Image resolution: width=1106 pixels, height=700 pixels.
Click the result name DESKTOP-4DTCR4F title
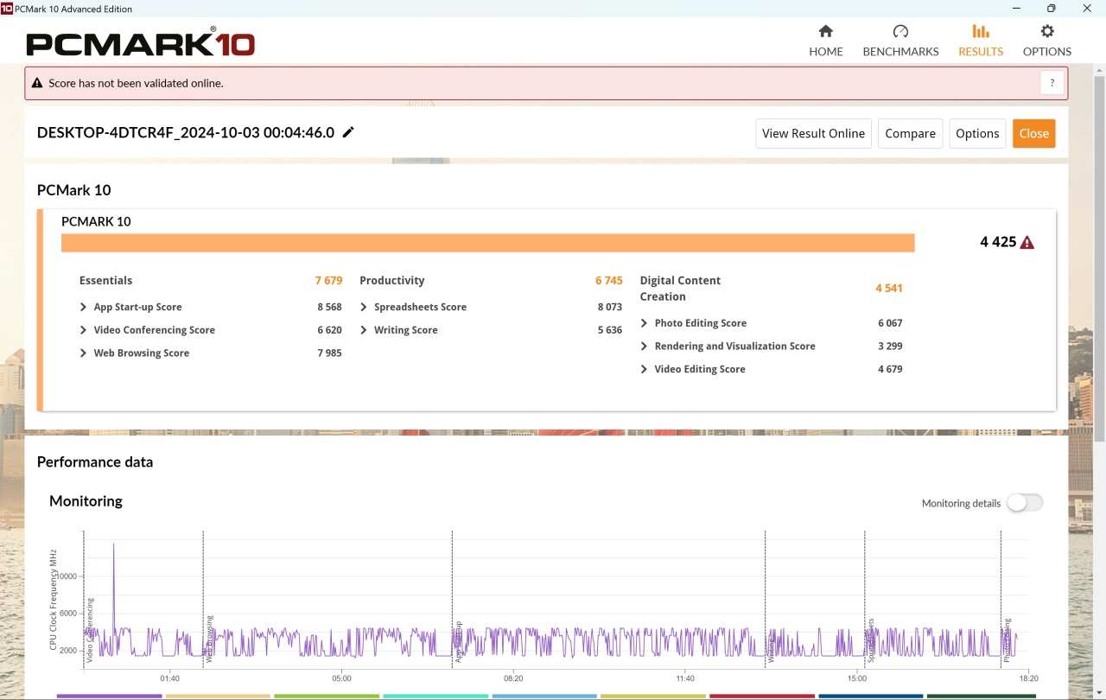186,133
